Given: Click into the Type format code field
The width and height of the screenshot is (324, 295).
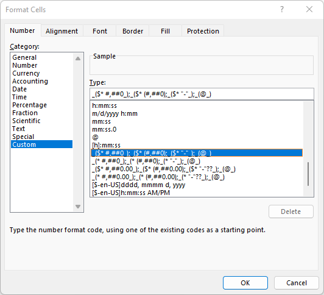Looking at the screenshot, I should coord(202,94).
